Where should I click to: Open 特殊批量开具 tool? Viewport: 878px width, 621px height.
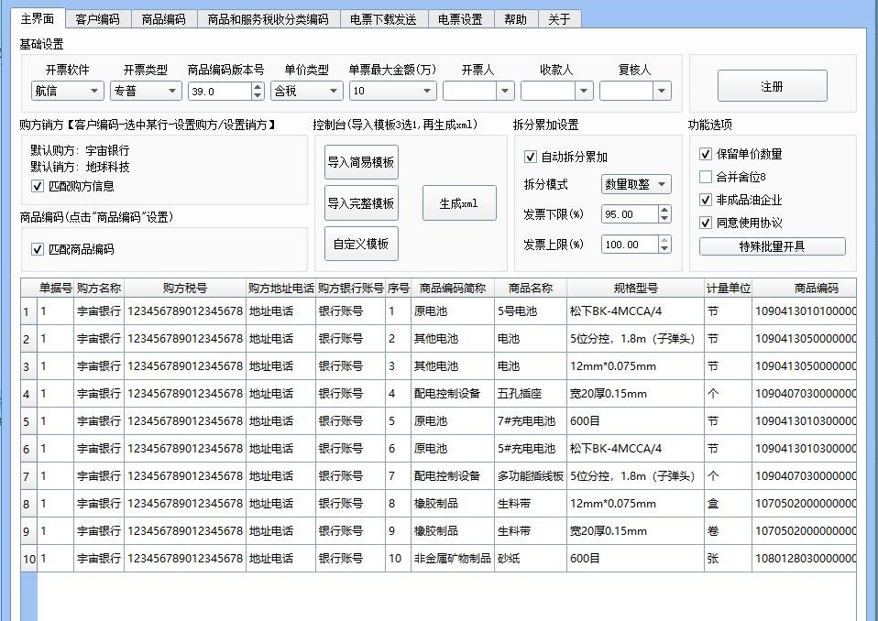click(x=773, y=245)
